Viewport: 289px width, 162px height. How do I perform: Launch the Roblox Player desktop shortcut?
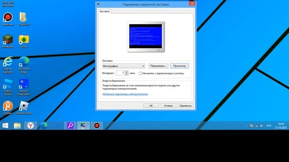tap(24, 108)
